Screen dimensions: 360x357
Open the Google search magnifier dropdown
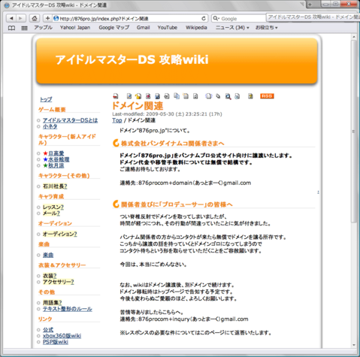[216, 19]
